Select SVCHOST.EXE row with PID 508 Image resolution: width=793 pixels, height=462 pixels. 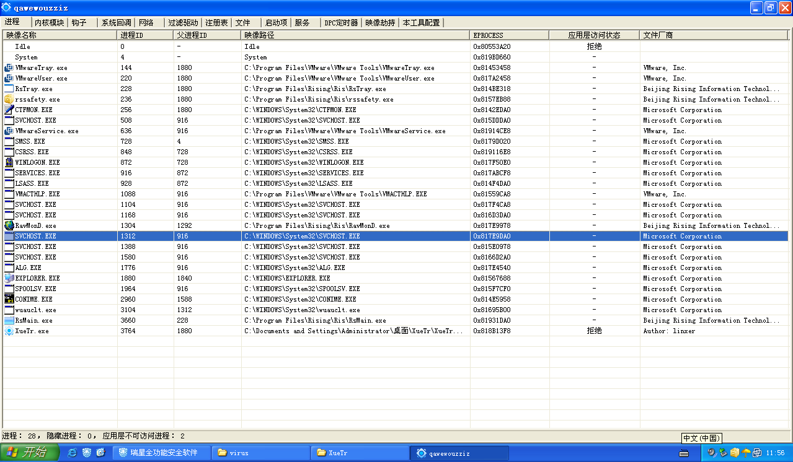point(396,120)
